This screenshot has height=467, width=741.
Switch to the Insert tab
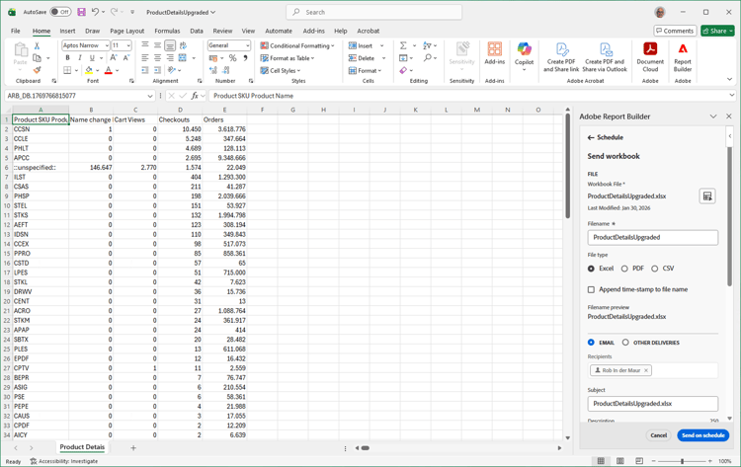pyautogui.click(x=67, y=31)
